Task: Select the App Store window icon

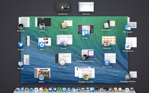Action: tap(107, 63)
